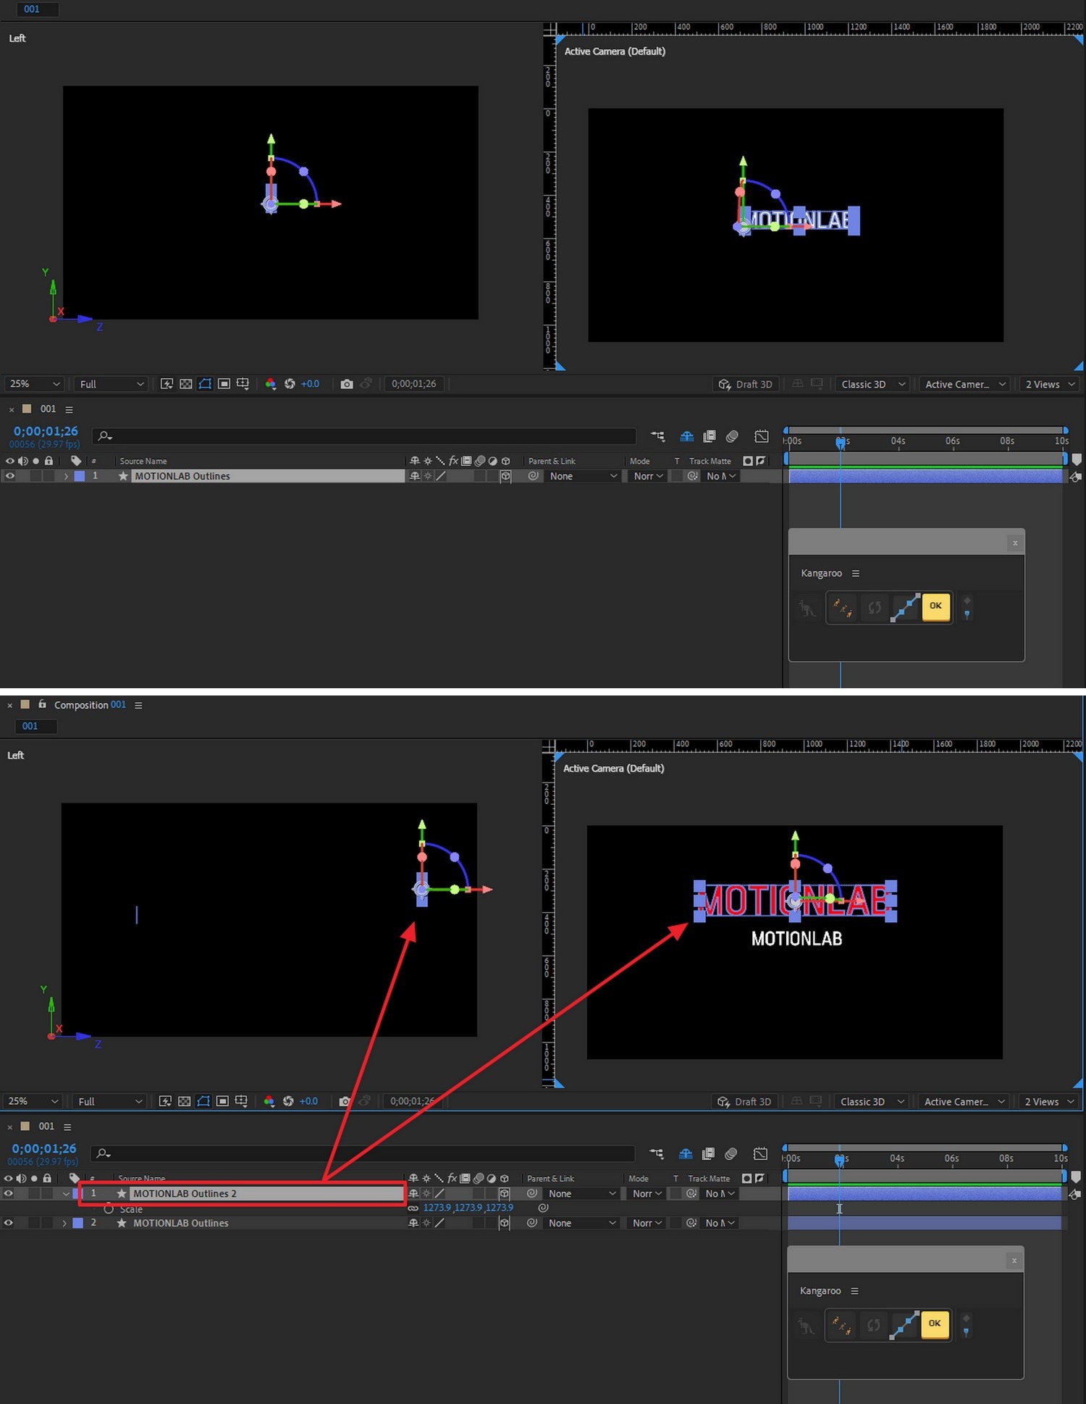Open channel and color settings in lower viewer toolbar
The width and height of the screenshot is (1086, 1404).
(269, 1101)
